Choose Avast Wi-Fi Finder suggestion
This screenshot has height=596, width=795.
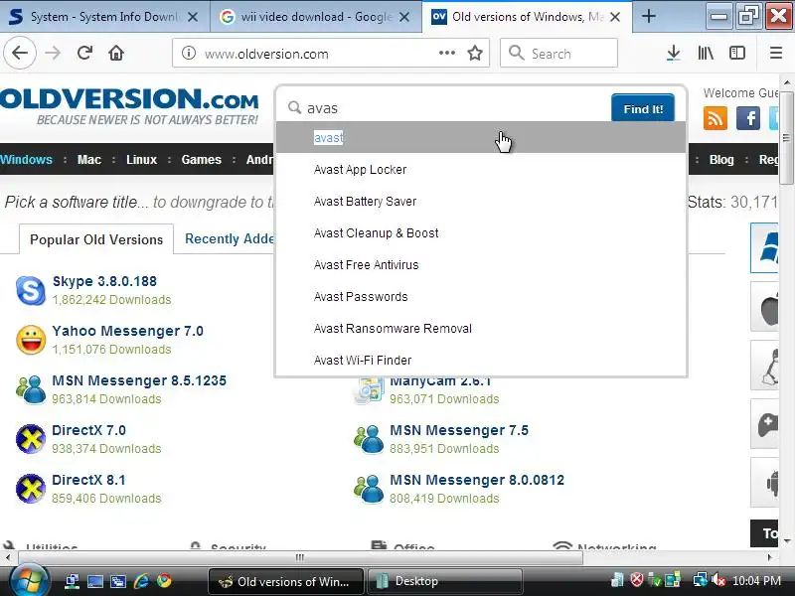481,361
